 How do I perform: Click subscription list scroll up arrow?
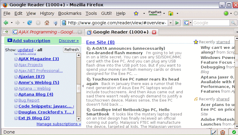click(x=79, y=55)
